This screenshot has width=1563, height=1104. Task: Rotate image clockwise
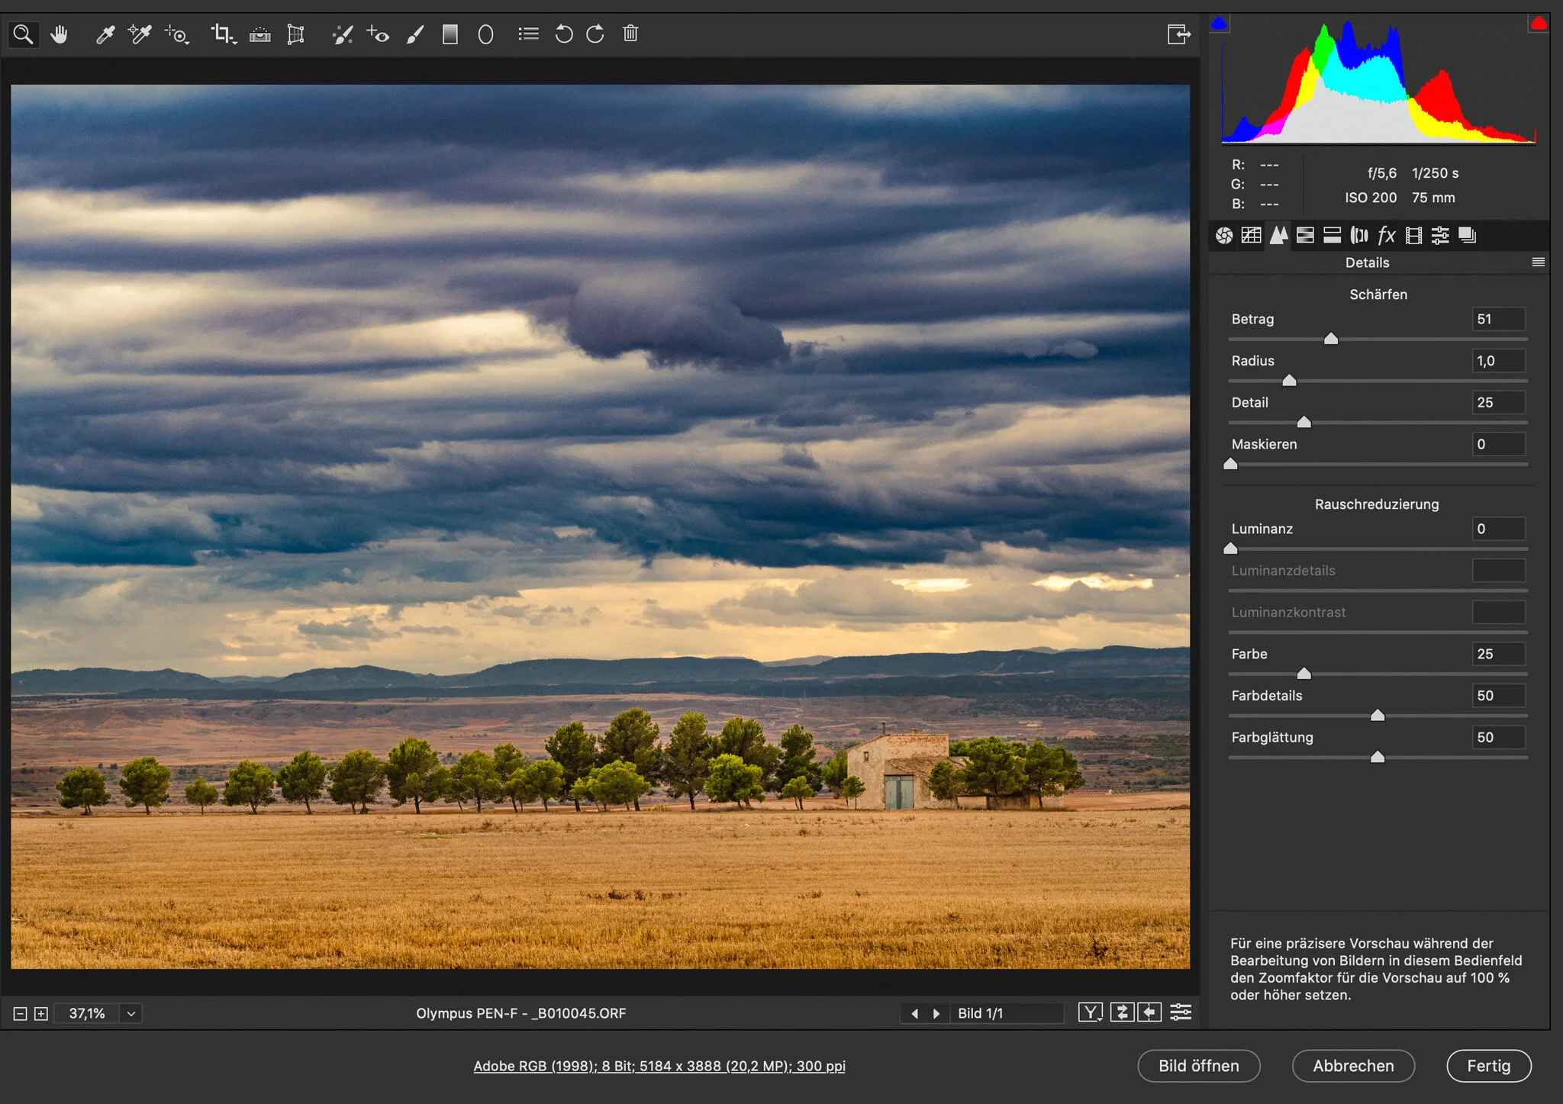[595, 34]
